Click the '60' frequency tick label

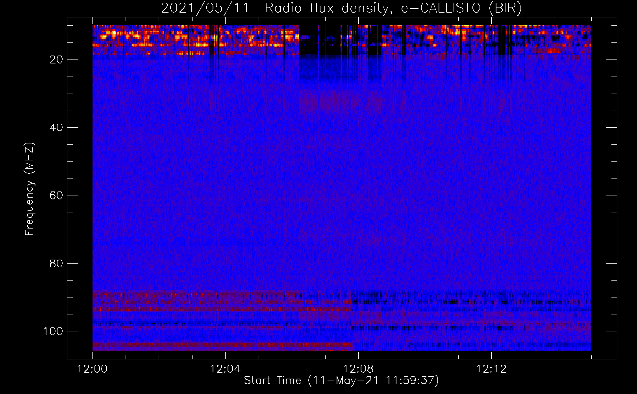pyautogui.click(x=56, y=195)
